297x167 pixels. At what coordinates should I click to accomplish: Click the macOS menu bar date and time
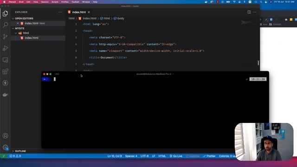point(284,2)
